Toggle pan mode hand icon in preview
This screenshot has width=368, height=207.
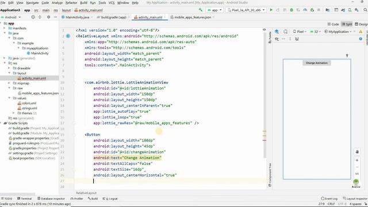tap(357, 152)
